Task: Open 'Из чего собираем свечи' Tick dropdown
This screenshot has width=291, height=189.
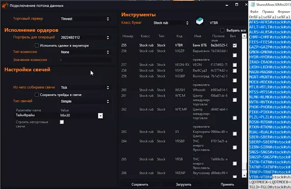Action: pyautogui.click(x=85, y=88)
